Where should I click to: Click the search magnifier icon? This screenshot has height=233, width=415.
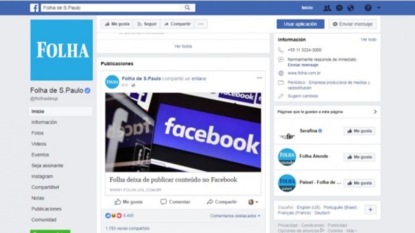(x=187, y=8)
